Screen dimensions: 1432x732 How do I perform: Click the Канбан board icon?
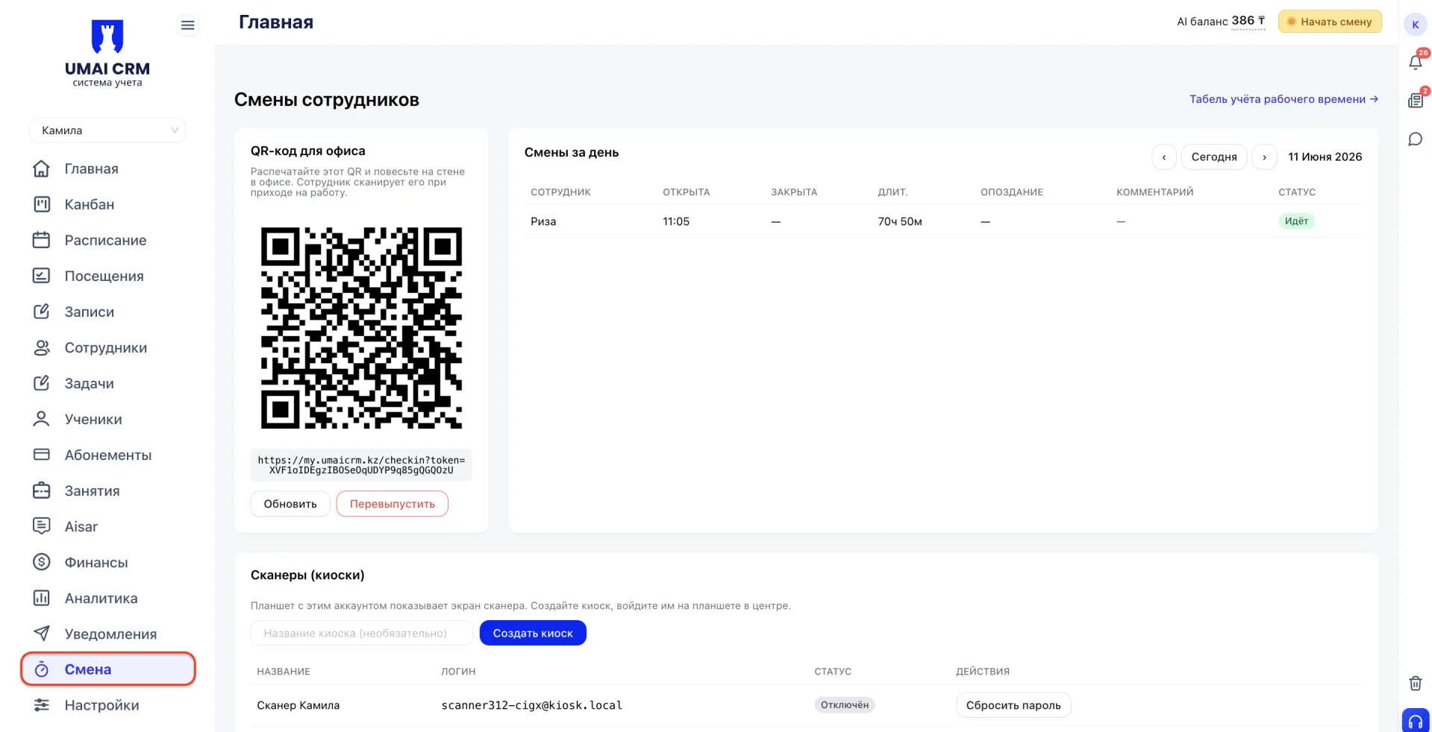pyautogui.click(x=42, y=204)
